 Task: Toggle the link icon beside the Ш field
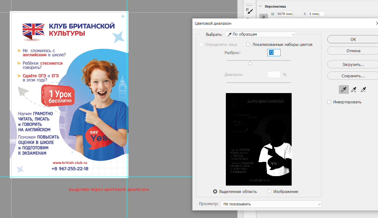(264, 17)
